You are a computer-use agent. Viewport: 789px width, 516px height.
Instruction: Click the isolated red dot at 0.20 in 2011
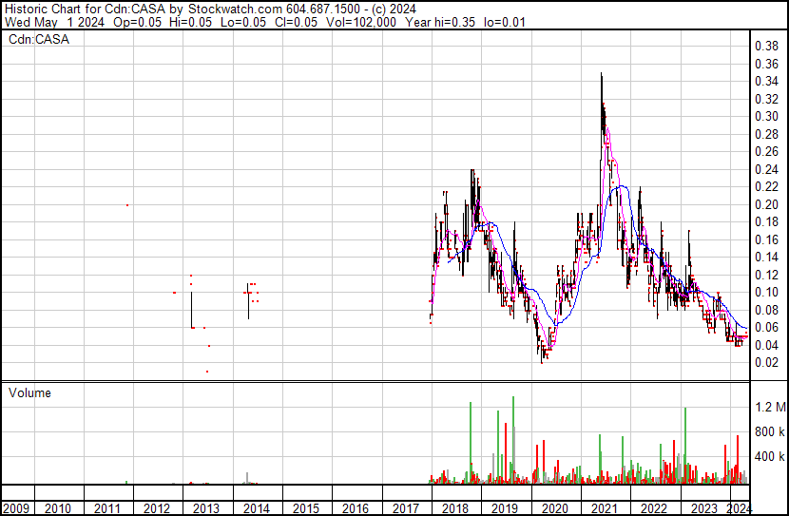[127, 205]
